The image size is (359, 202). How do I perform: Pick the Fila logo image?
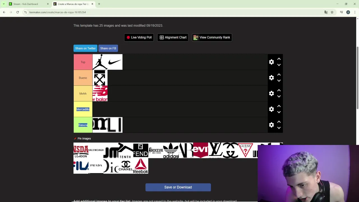point(81,166)
